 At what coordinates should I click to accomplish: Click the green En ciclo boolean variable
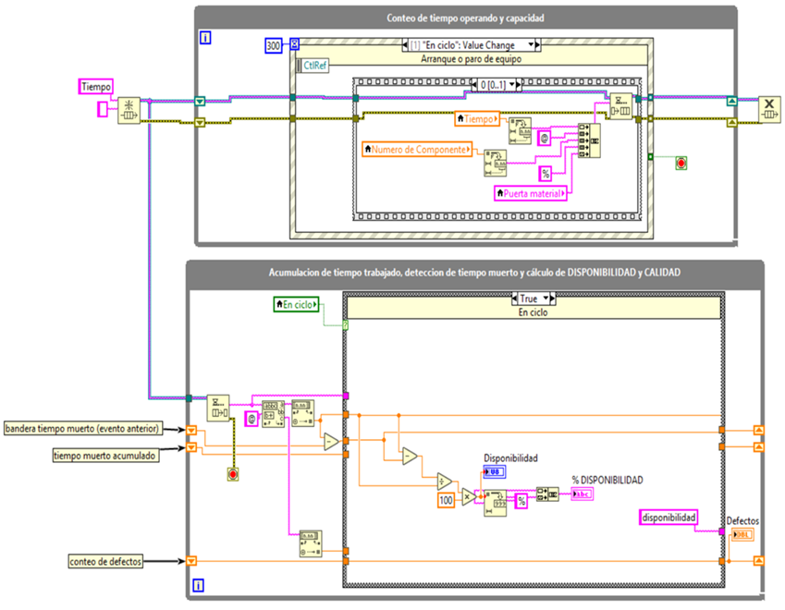pyautogui.click(x=296, y=303)
